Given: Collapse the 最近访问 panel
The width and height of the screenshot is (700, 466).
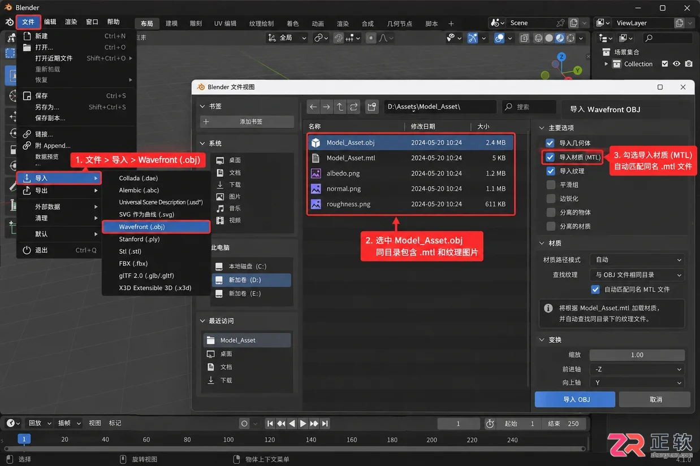Looking at the screenshot, I should (x=203, y=321).
